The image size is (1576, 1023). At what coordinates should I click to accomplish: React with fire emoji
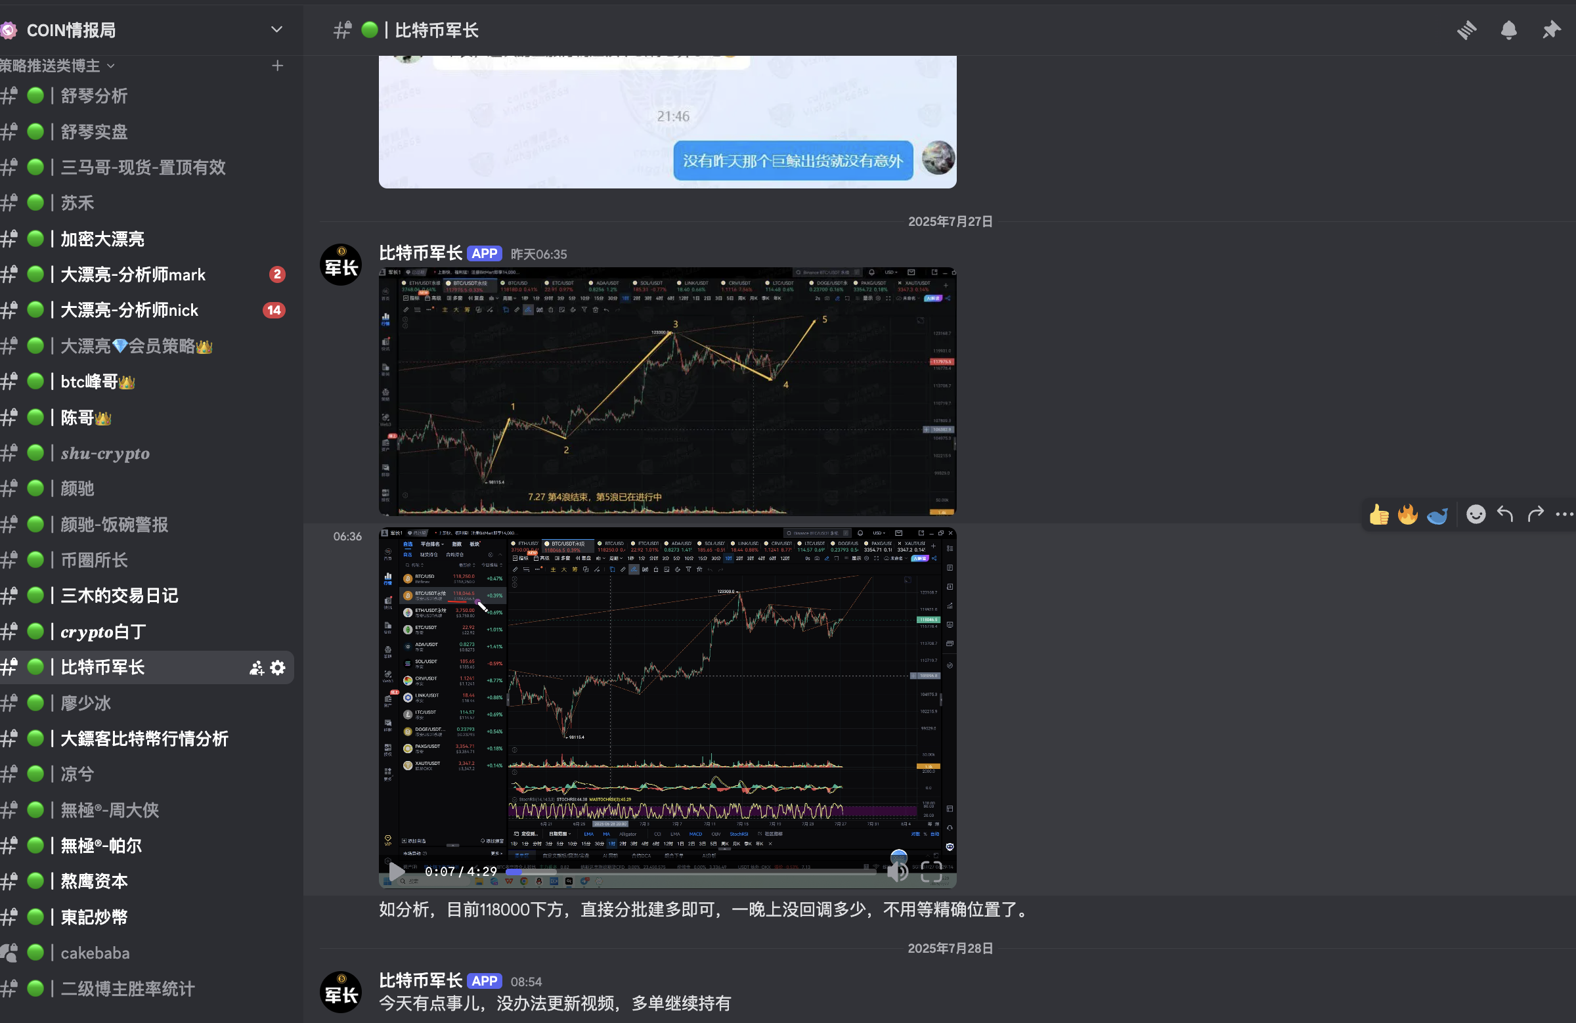(1408, 515)
